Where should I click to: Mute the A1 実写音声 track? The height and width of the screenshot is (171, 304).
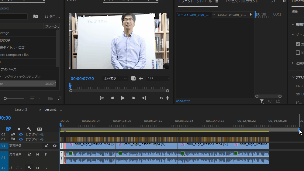[38, 154]
